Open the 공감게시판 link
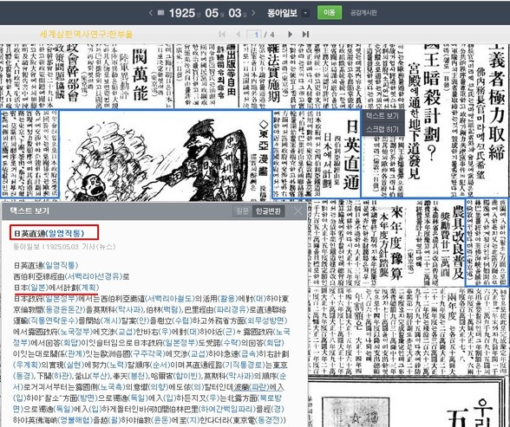 363,13
